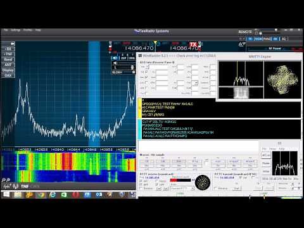
Task: Open Chrome from the taskbar
Action: click(41, 194)
